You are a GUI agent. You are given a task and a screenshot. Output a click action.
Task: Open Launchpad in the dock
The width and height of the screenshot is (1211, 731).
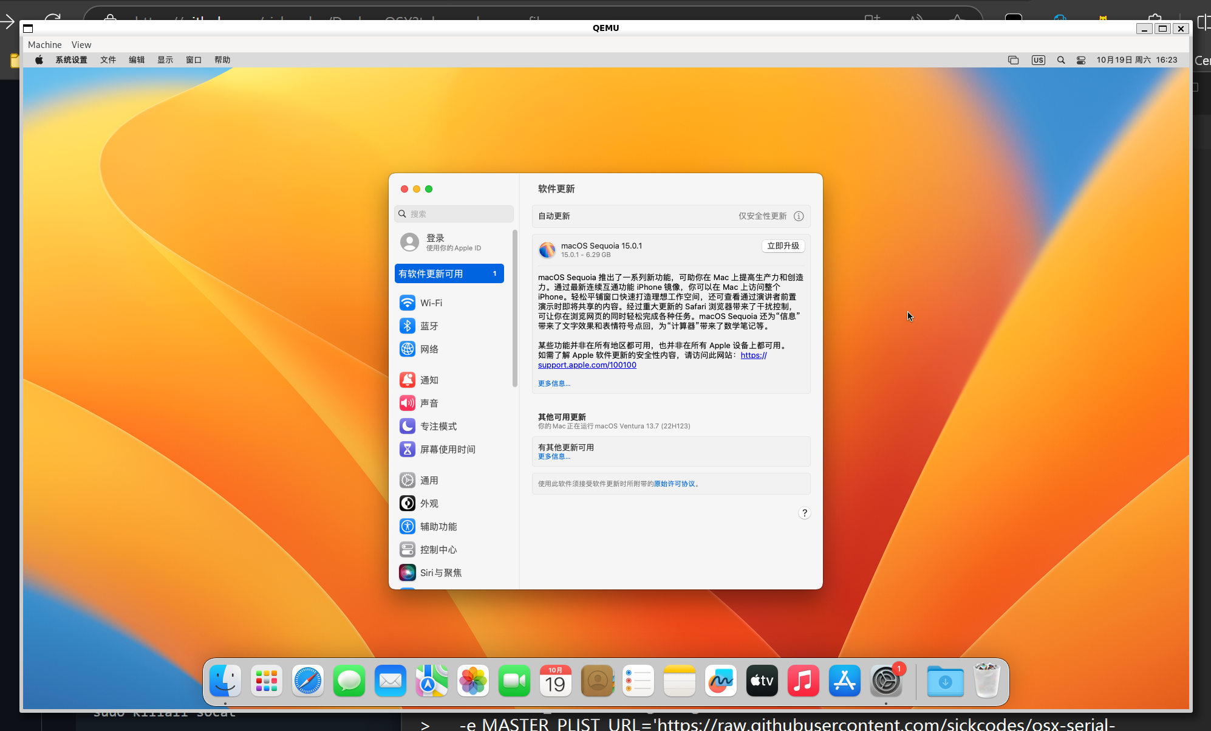pyautogui.click(x=267, y=681)
